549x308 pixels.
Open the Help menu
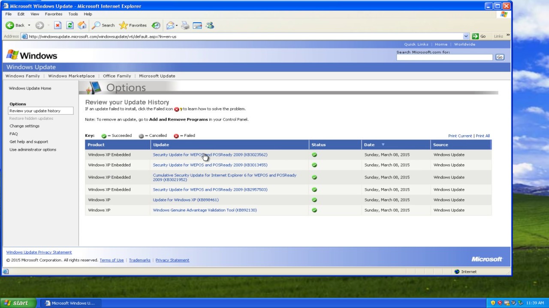(x=88, y=14)
